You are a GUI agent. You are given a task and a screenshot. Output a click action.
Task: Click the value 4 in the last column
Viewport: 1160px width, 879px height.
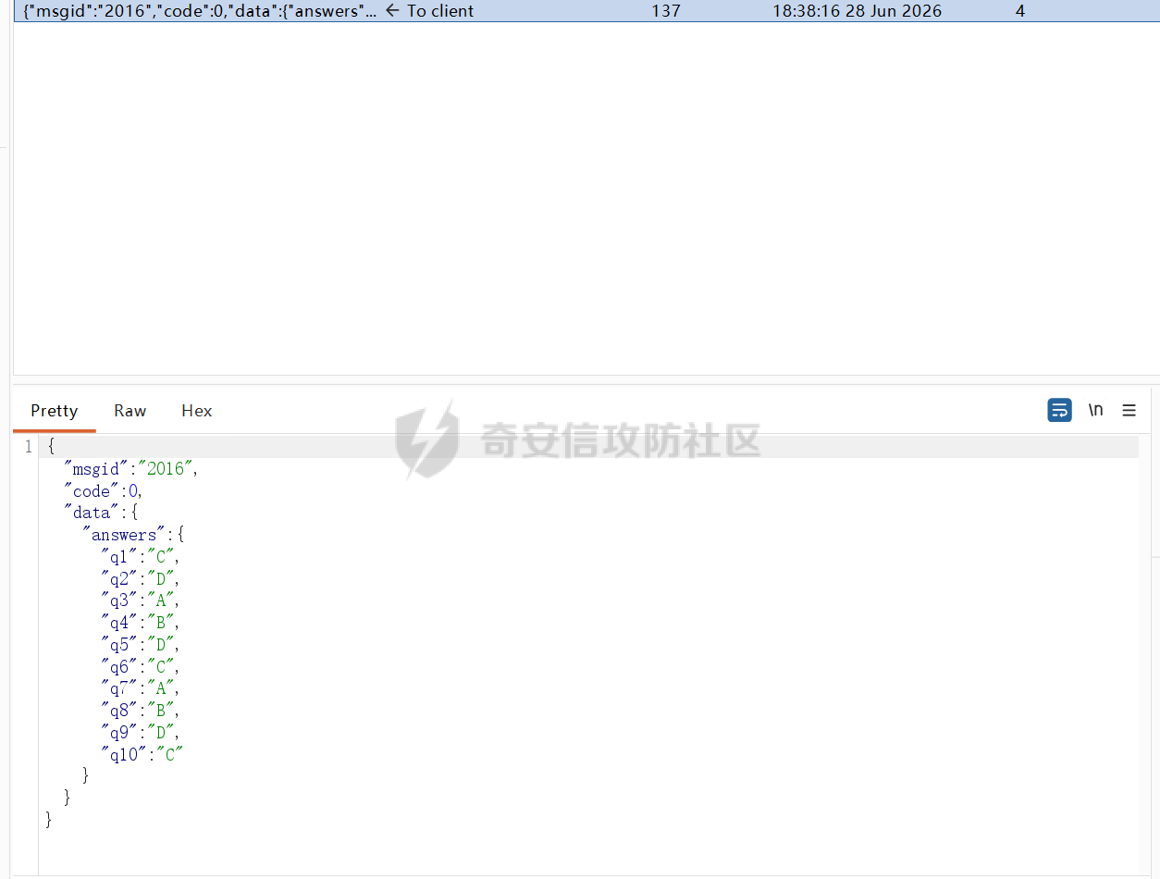[1020, 11]
